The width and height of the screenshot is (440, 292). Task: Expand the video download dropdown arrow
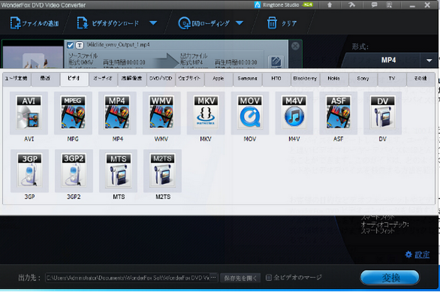pos(153,23)
